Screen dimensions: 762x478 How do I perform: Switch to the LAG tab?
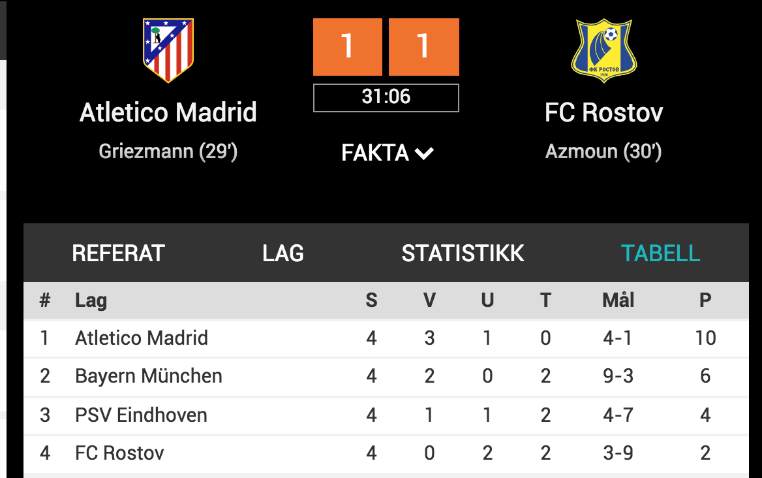coord(283,253)
